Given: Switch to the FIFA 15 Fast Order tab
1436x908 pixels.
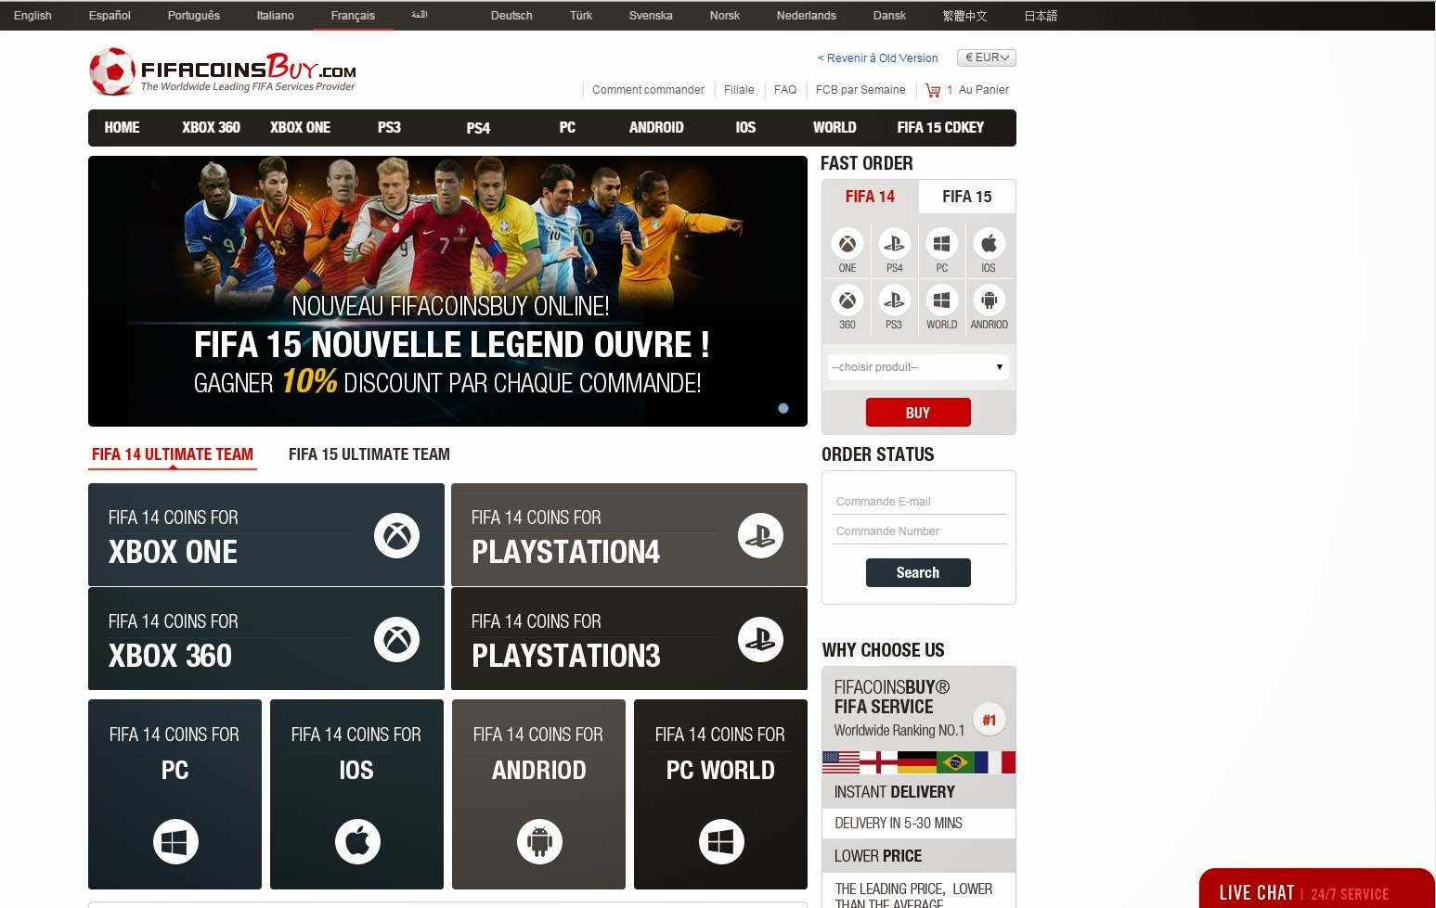Looking at the screenshot, I should (x=966, y=196).
